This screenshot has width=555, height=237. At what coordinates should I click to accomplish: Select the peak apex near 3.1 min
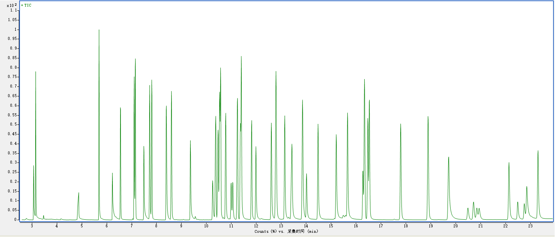(36, 72)
